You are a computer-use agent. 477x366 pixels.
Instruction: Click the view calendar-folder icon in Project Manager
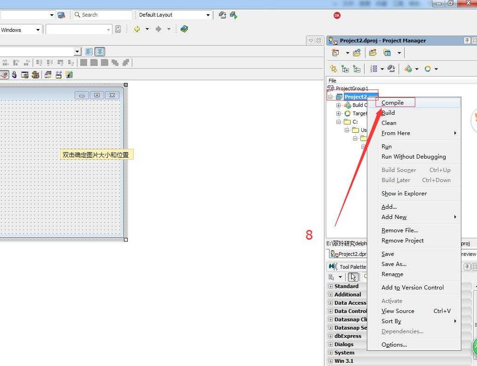[387, 53]
